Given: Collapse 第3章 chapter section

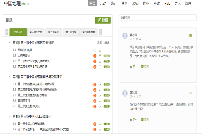Looking at the screenshot, I should click(x=9, y=117).
